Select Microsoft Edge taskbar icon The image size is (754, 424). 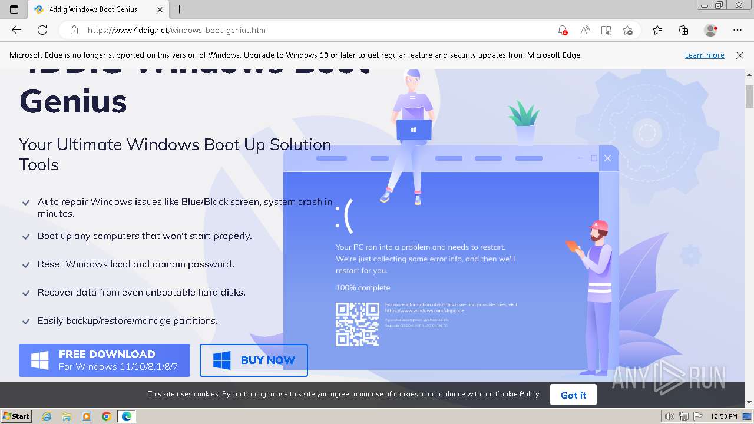[127, 416]
